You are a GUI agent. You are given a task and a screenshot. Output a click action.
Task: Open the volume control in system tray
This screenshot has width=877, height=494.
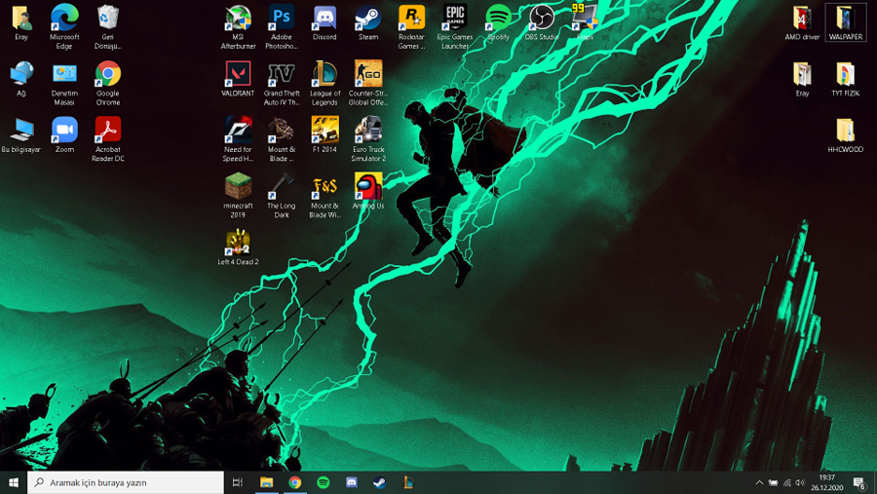coord(800,482)
